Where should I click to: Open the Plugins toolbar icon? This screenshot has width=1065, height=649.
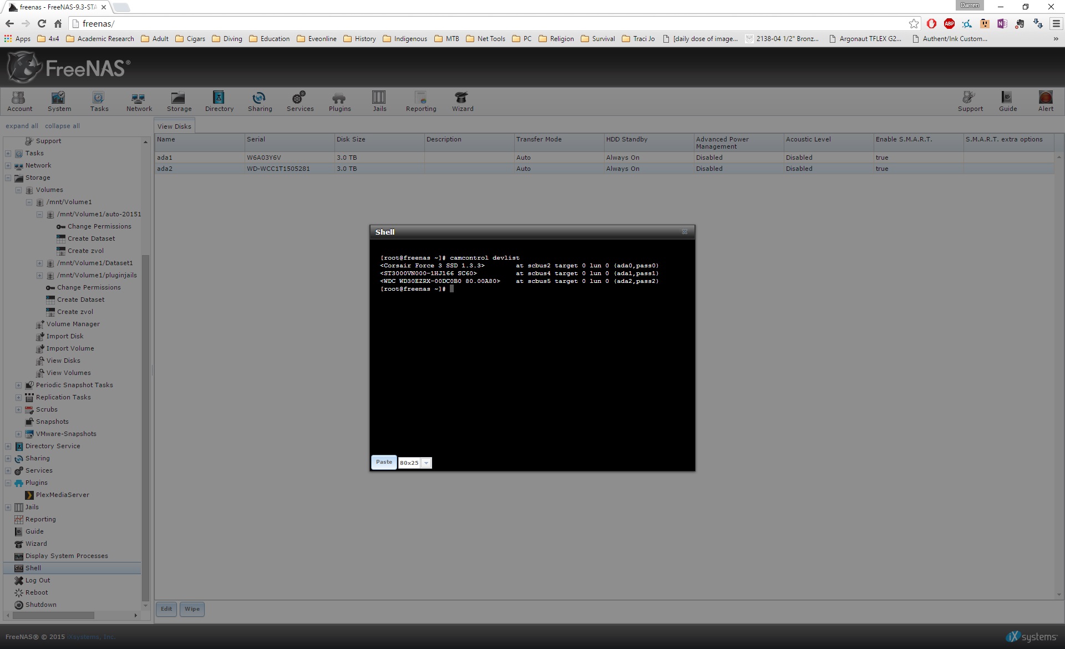[x=339, y=102]
